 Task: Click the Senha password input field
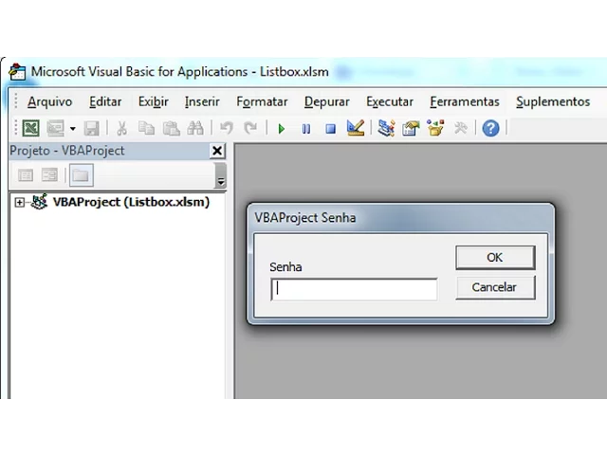pos(354,289)
